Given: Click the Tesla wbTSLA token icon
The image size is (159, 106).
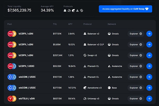Looking at the screenshot, I should point(10,99).
